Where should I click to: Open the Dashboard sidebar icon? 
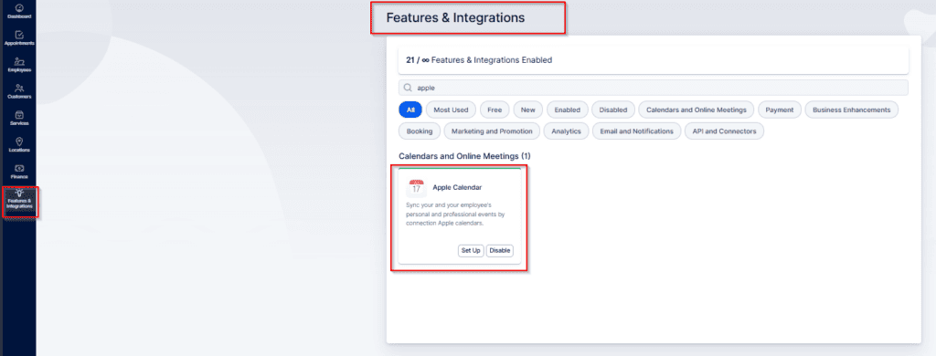[x=19, y=11]
